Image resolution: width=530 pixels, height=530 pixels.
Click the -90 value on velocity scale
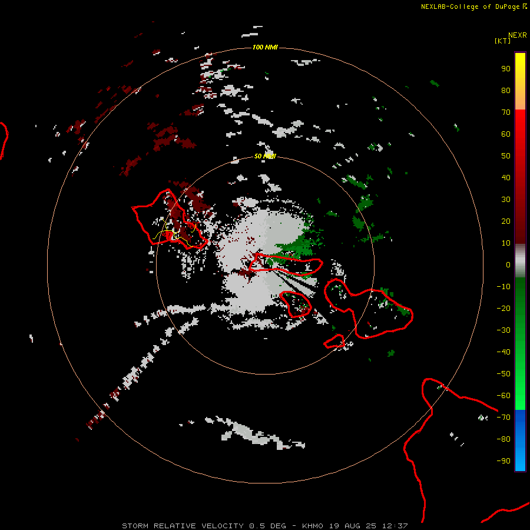[x=503, y=461]
